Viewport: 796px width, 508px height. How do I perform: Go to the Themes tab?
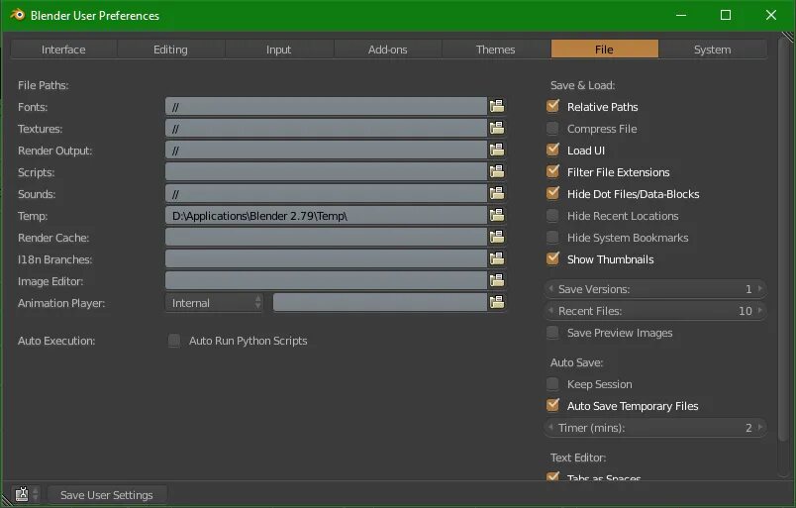495,50
